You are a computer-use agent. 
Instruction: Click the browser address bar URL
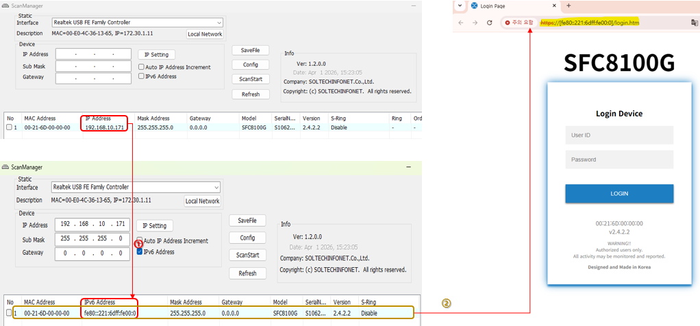click(x=589, y=23)
